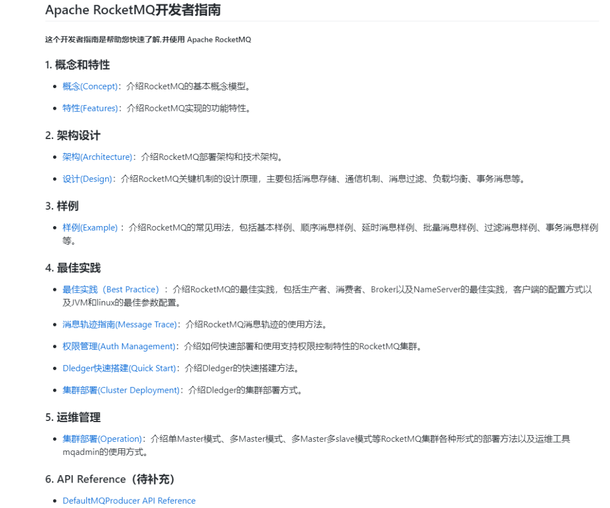Click text 介绍RocketMQ消息轨迹的使用方法
Viewport: 610px width, 508px height.
[254, 325]
